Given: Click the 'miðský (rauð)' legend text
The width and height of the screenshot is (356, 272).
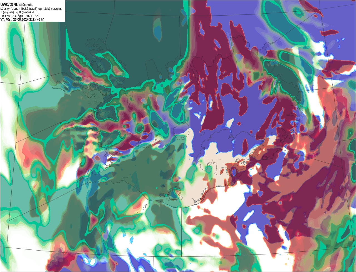Looking at the screenshot, I should (28, 9).
